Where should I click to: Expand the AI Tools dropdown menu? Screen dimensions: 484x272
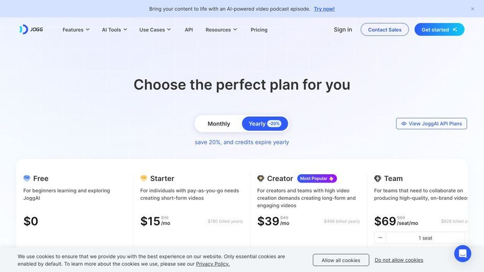(115, 30)
